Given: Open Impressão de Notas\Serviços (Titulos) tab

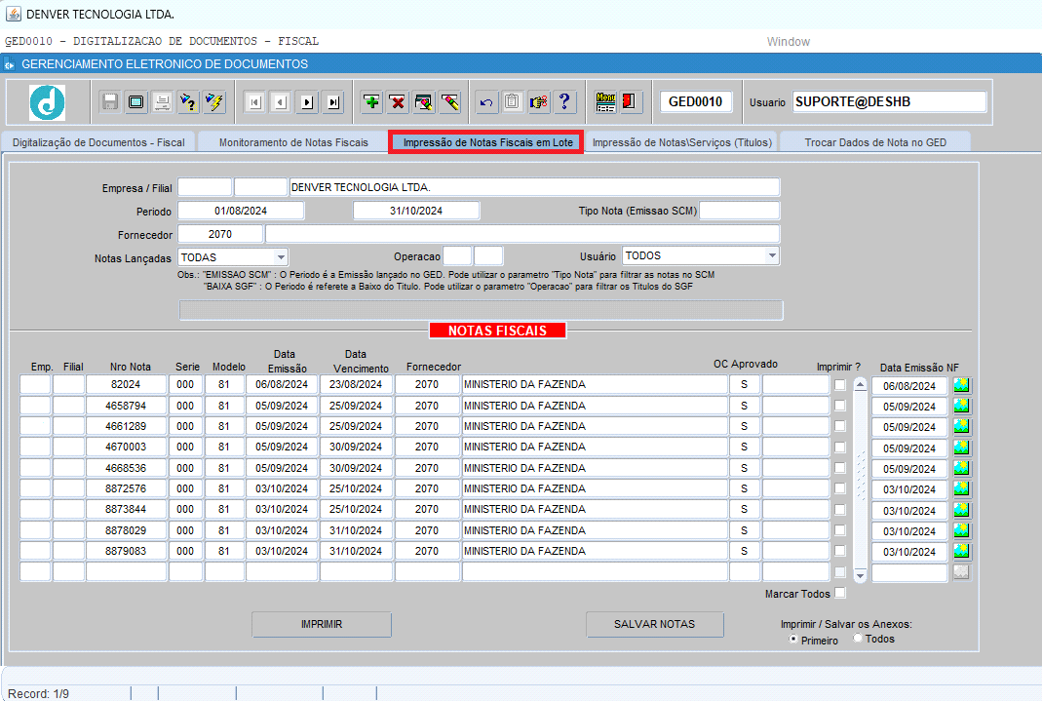Looking at the screenshot, I should (x=681, y=142).
